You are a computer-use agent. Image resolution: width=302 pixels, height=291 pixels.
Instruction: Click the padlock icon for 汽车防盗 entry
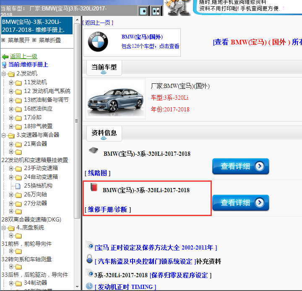click(x=89, y=259)
